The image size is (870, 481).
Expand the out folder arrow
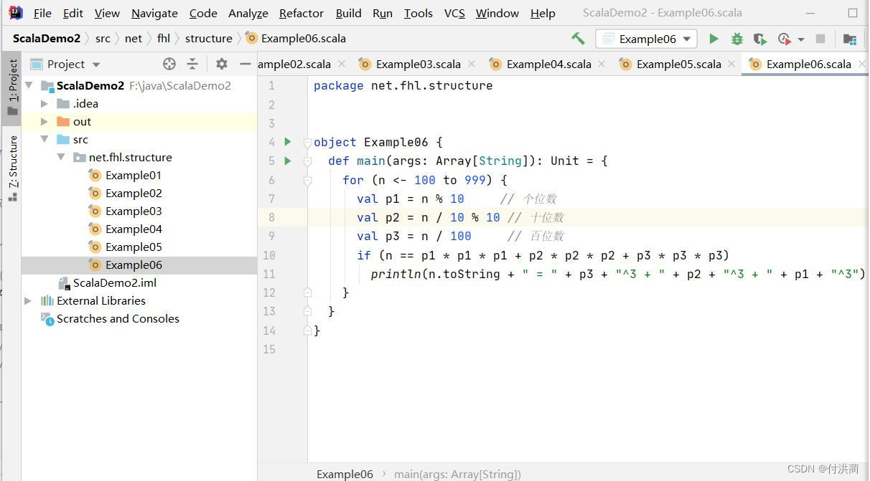click(x=45, y=121)
